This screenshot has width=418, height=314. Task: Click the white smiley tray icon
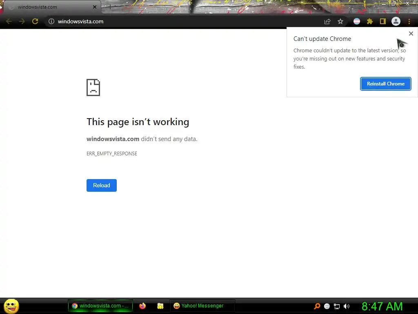(327, 306)
